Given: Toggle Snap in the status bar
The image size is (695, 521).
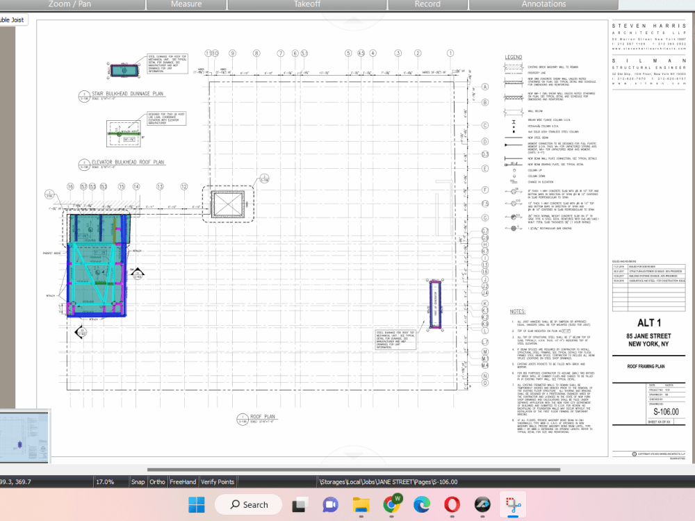Looking at the screenshot, I should click(138, 481).
